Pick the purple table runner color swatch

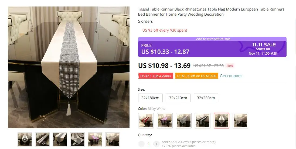165,121
